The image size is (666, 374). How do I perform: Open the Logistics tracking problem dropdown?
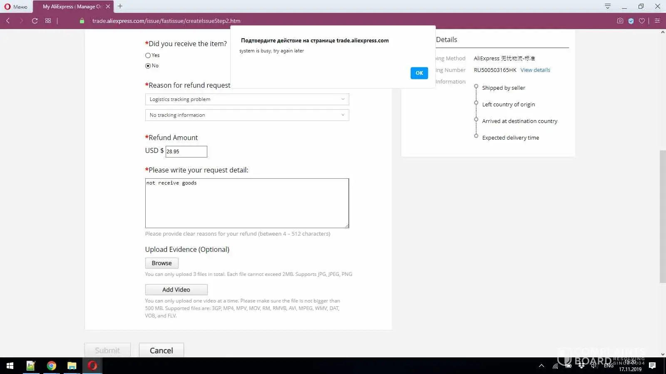pyautogui.click(x=247, y=99)
